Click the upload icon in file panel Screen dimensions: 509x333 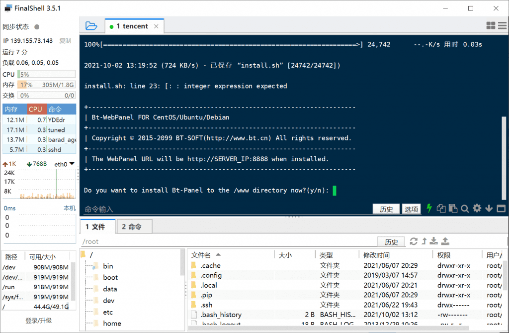pos(445,241)
